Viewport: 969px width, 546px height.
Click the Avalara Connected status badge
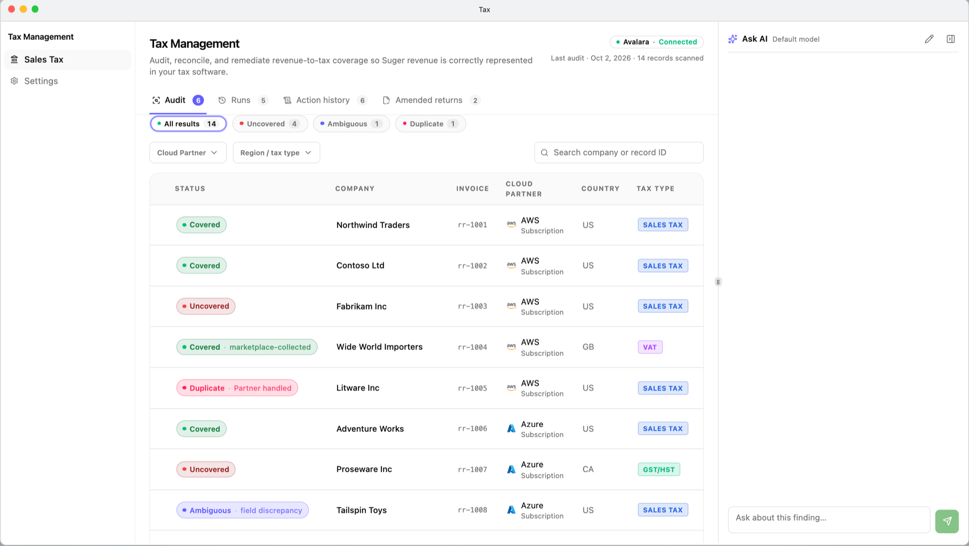pos(656,42)
